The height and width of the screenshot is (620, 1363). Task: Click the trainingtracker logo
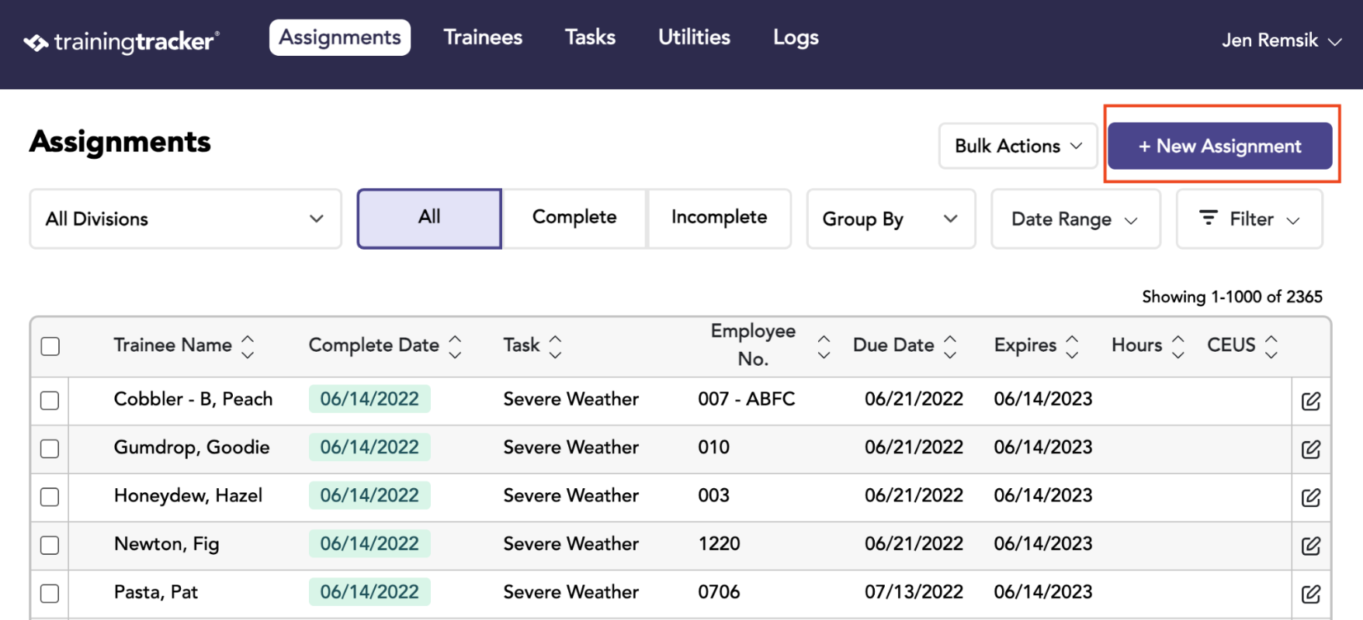[x=122, y=41]
